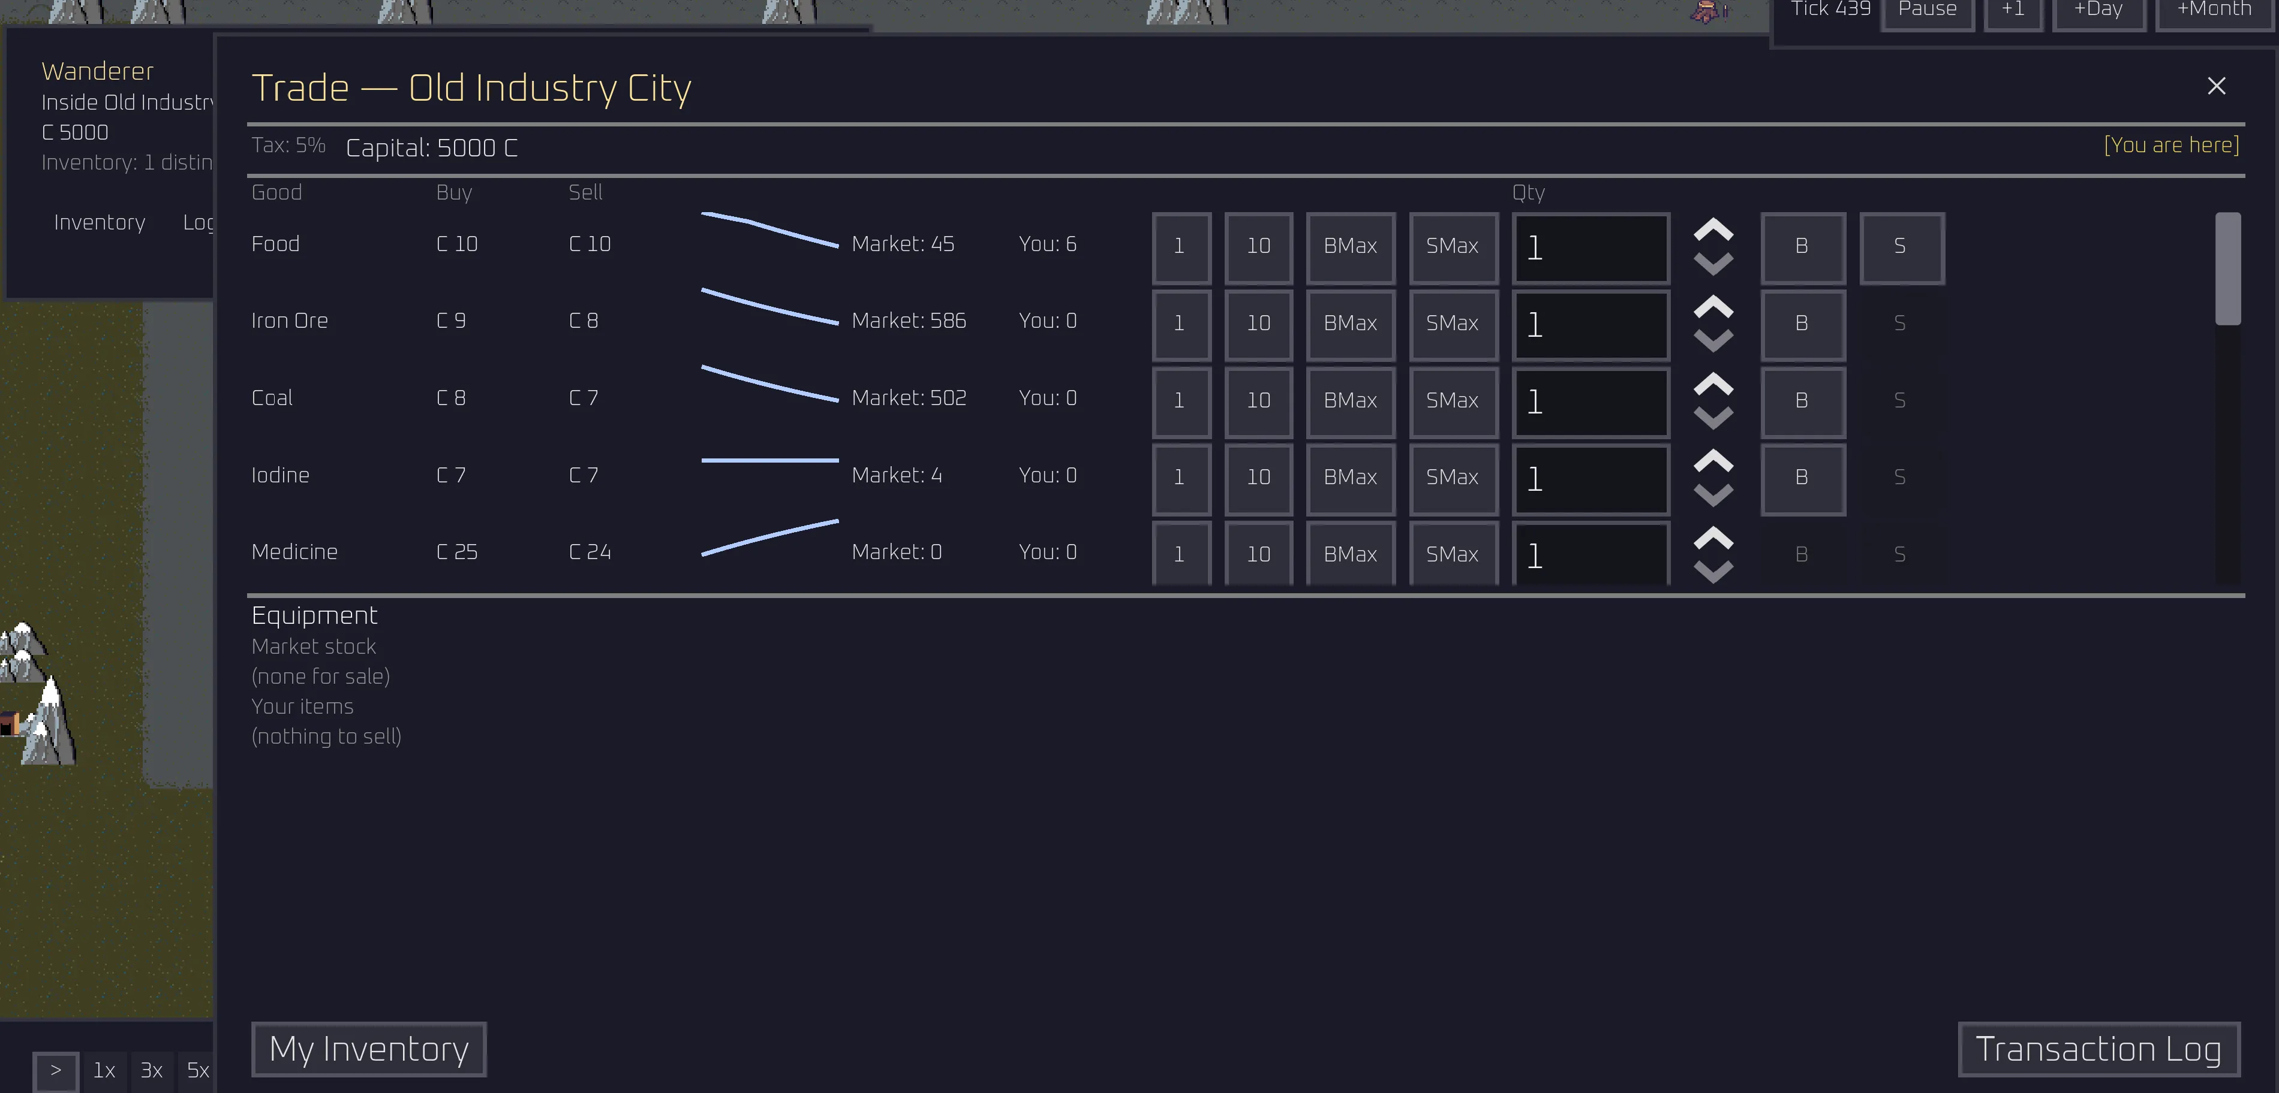Sell Food with the S button
Viewport: 2279px width, 1093px height.
pyautogui.click(x=1901, y=247)
